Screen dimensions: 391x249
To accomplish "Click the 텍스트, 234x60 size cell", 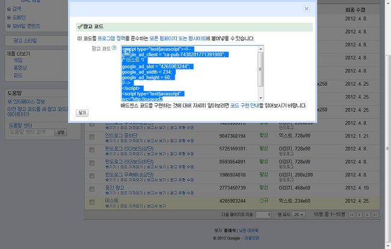I will point(295,201).
